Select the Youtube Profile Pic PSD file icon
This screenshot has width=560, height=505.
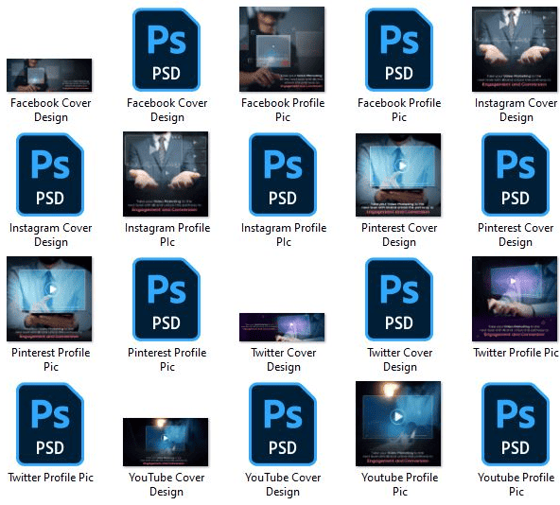point(516,424)
